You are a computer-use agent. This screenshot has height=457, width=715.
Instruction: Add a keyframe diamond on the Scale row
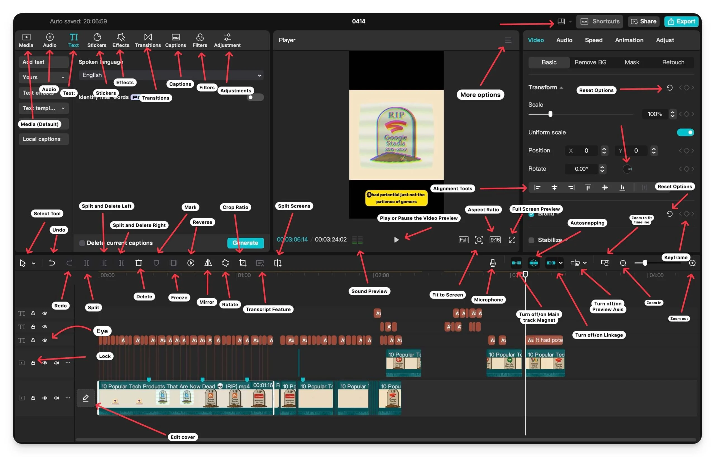[x=686, y=114]
